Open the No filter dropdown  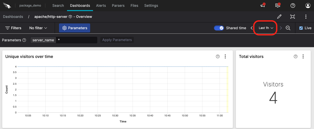click(x=38, y=28)
